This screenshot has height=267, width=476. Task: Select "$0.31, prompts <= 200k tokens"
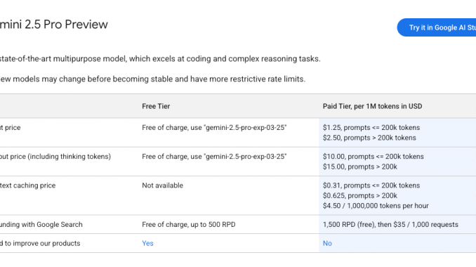click(371, 185)
